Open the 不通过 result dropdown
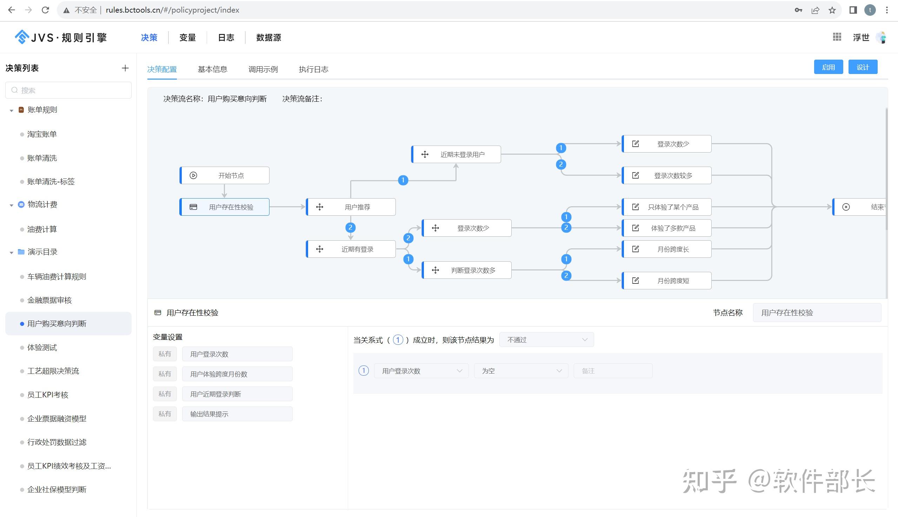The width and height of the screenshot is (898, 517). pyautogui.click(x=546, y=340)
